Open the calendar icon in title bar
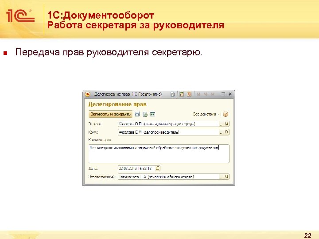Image resolution: width=319 pixels, height=239 pixels. point(190,94)
